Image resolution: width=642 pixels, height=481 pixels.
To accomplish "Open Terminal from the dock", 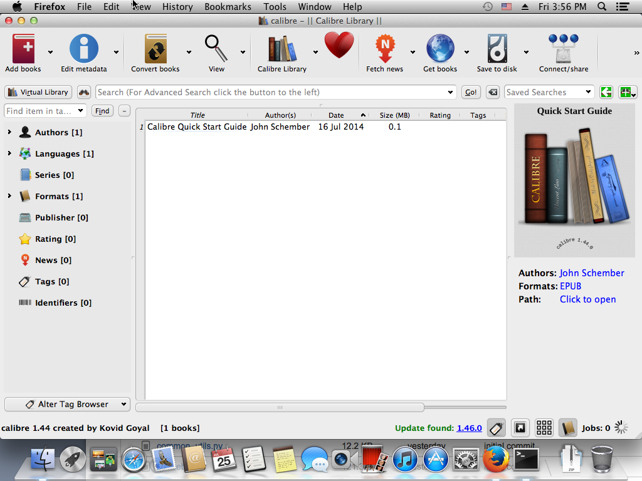I will (x=526, y=459).
